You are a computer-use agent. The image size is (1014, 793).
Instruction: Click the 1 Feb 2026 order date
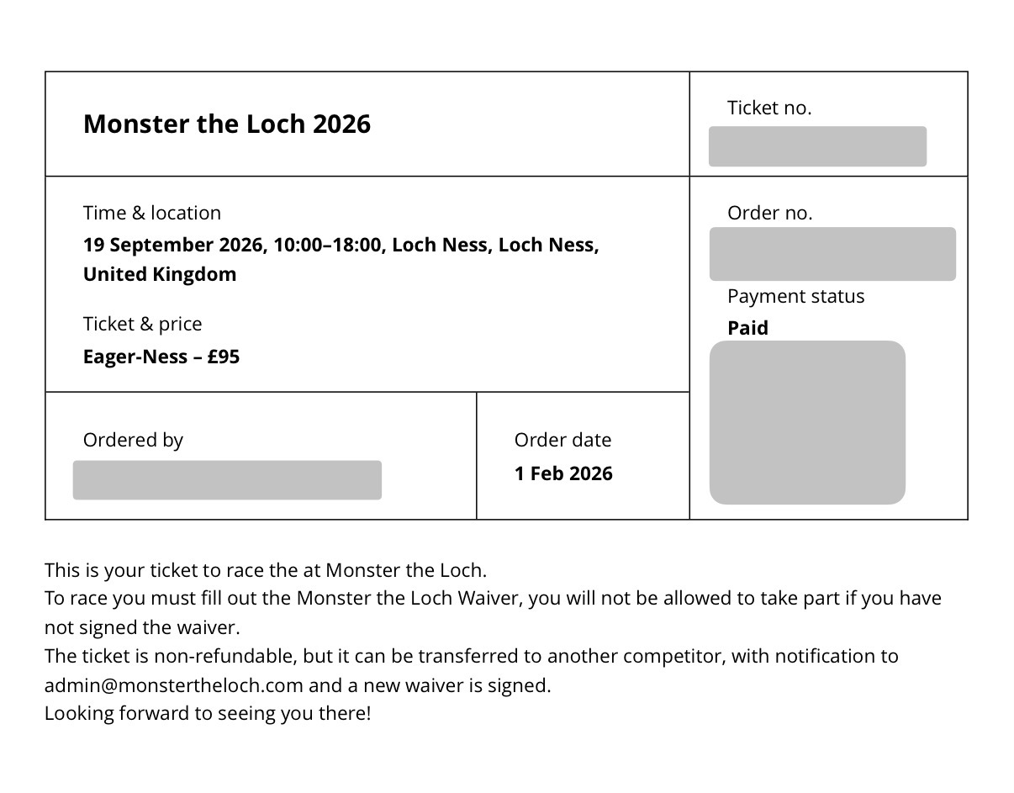pyautogui.click(x=563, y=473)
